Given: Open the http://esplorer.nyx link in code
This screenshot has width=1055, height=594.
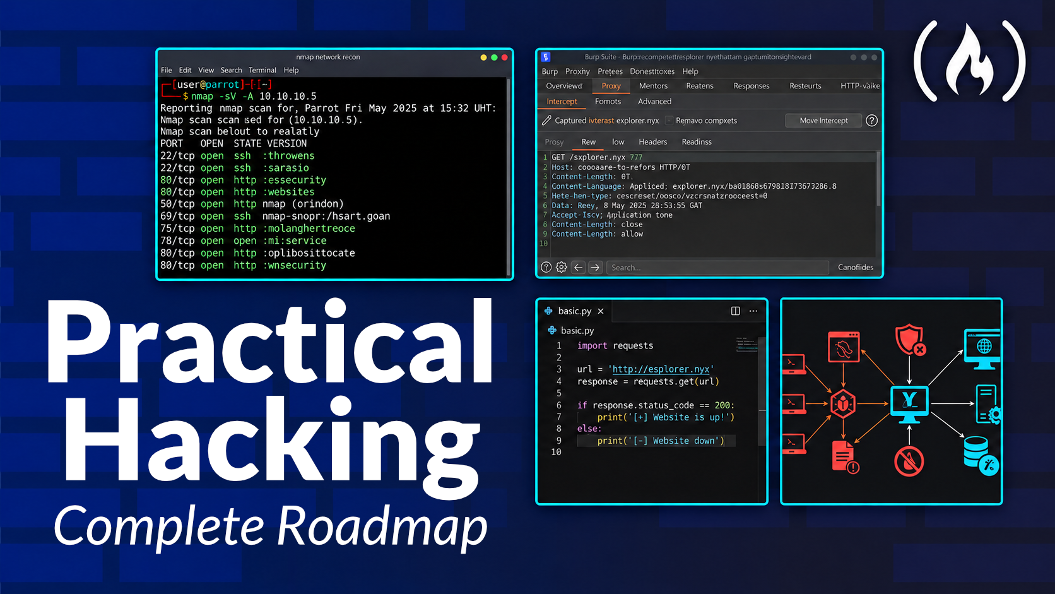Looking at the screenshot, I should point(661,369).
